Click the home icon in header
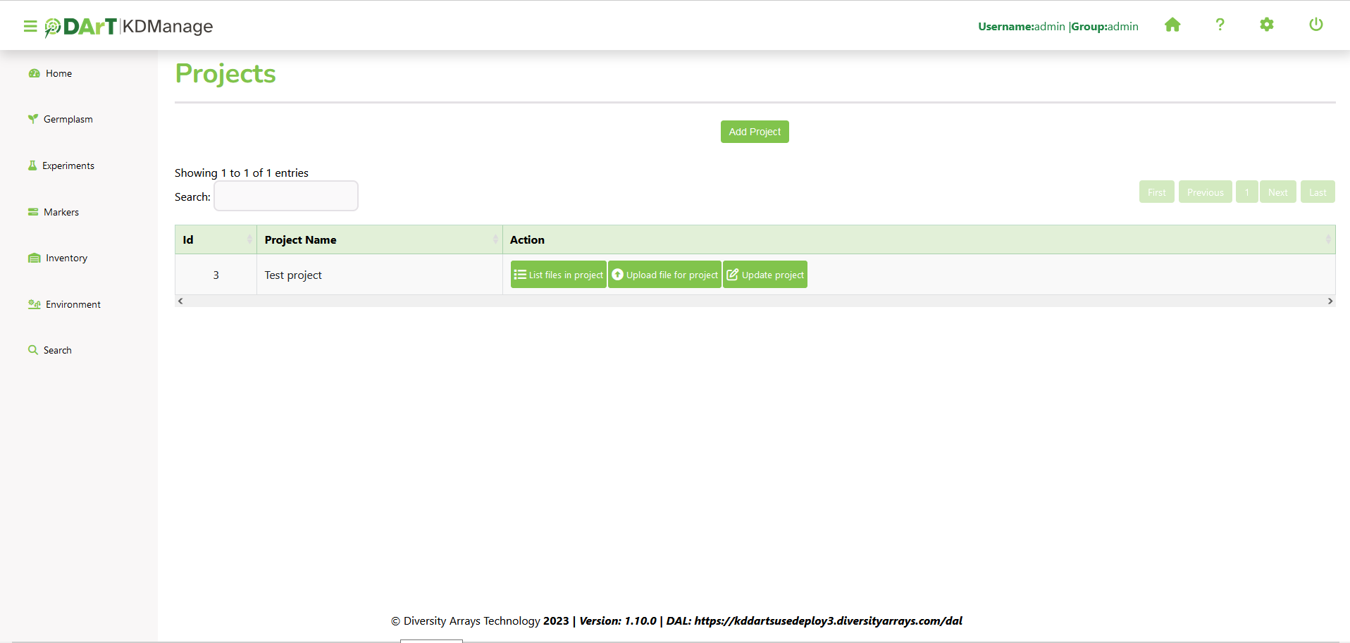 pos(1172,25)
